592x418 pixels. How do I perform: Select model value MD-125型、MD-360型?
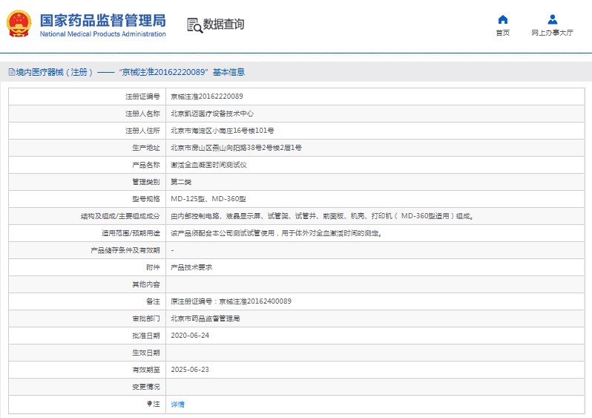(x=208, y=199)
